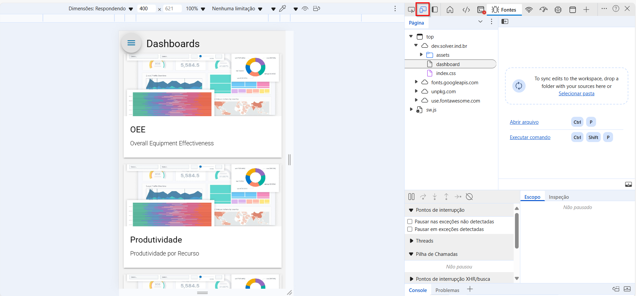The width and height of the screenshot is (636, 296).
Task: Open navigator pane three-dot menu
Action: (x=491, y=22)
